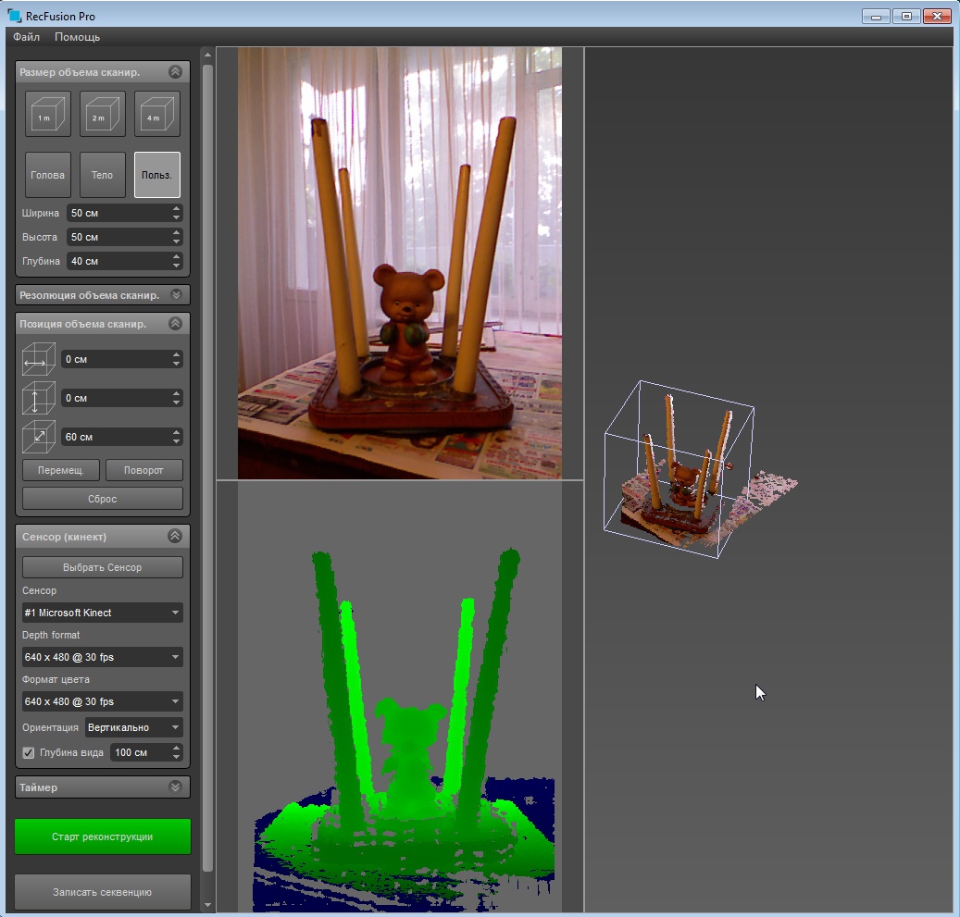Click the Выбрать Сенсор button
The height and width of the screenshot is (917, 960).
click(102, 567)
